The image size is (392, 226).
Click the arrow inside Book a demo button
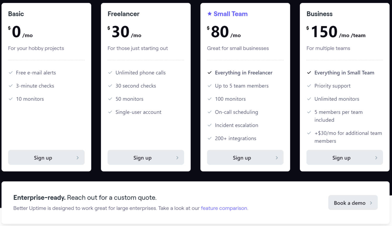coord(371,203)
